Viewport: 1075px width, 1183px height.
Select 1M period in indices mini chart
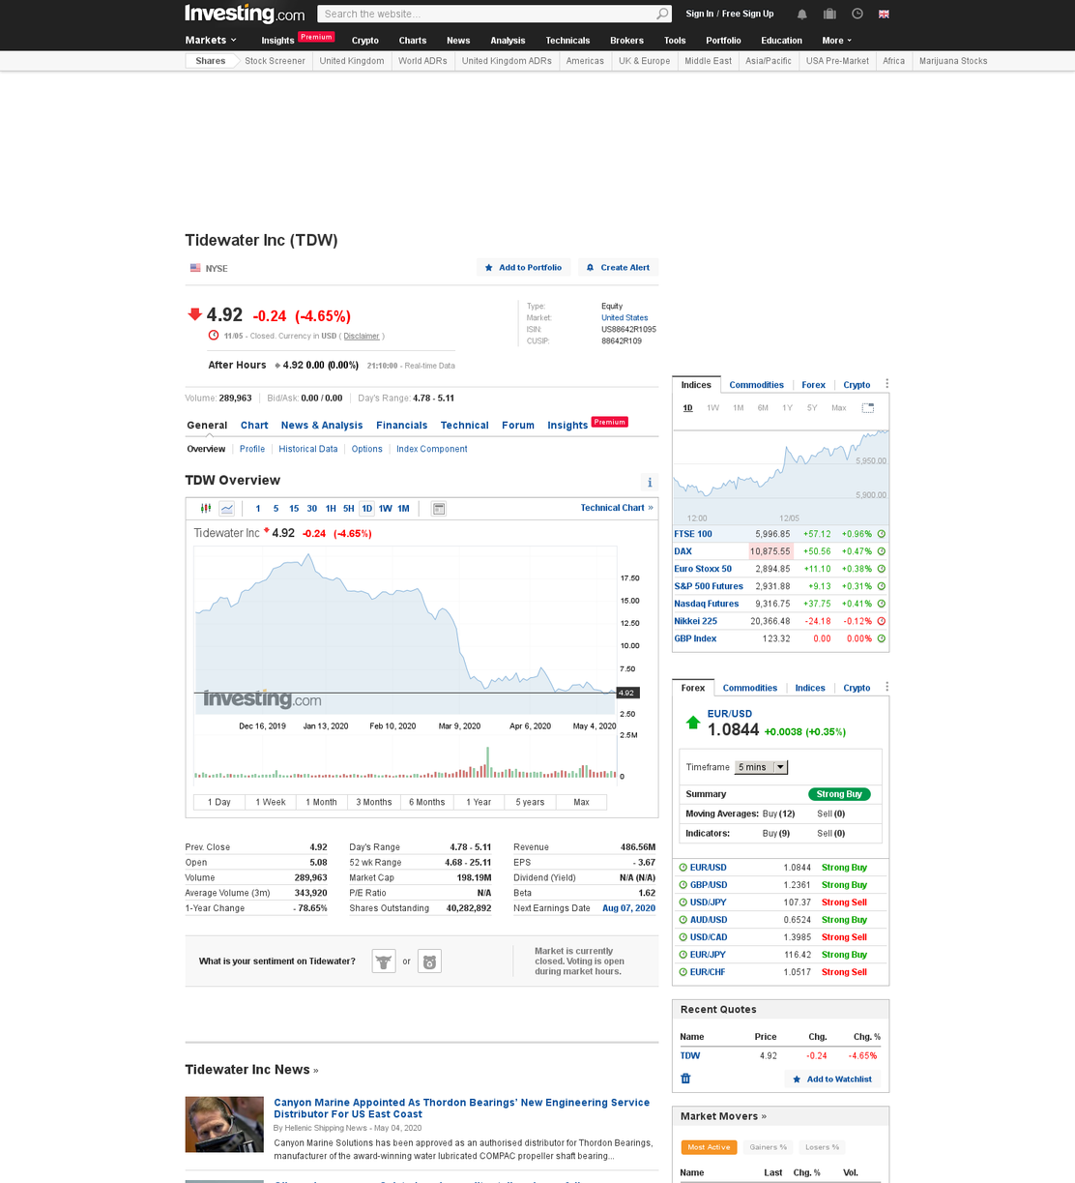(739, 408)
